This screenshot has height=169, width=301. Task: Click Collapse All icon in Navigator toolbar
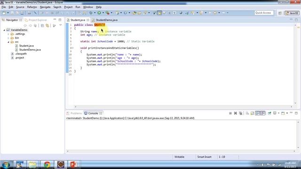[42, 25]
